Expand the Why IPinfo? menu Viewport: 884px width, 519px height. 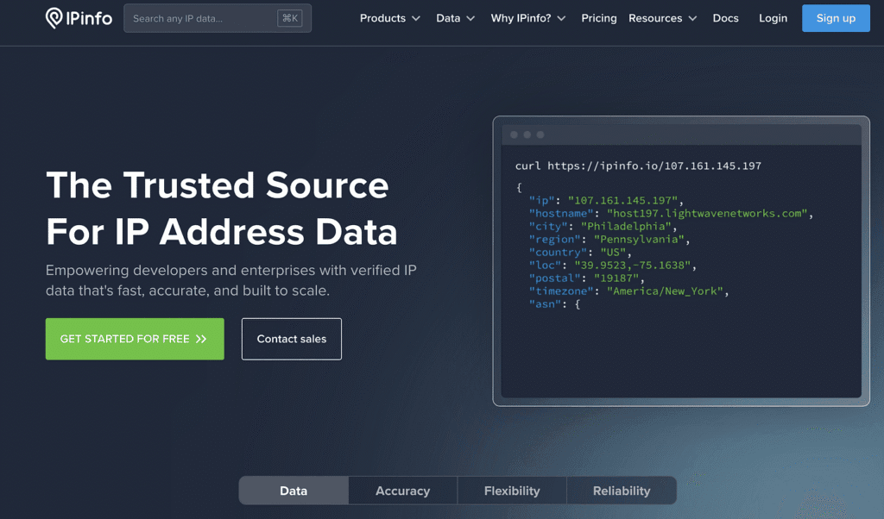pos(528,18)
